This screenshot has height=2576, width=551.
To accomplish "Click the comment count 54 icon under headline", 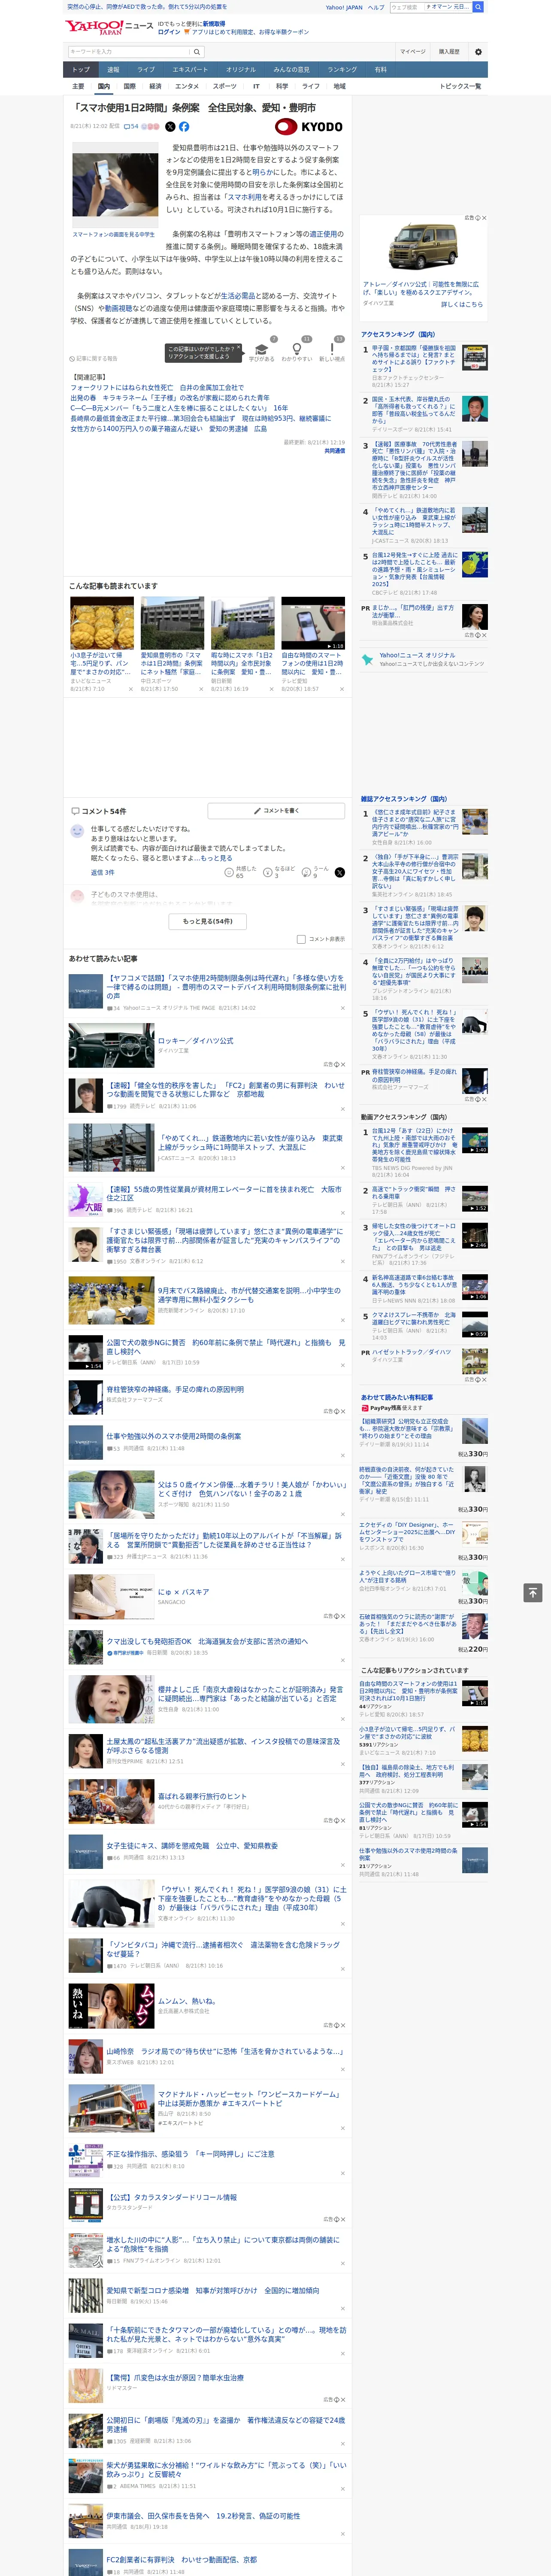I will point(130,127).
